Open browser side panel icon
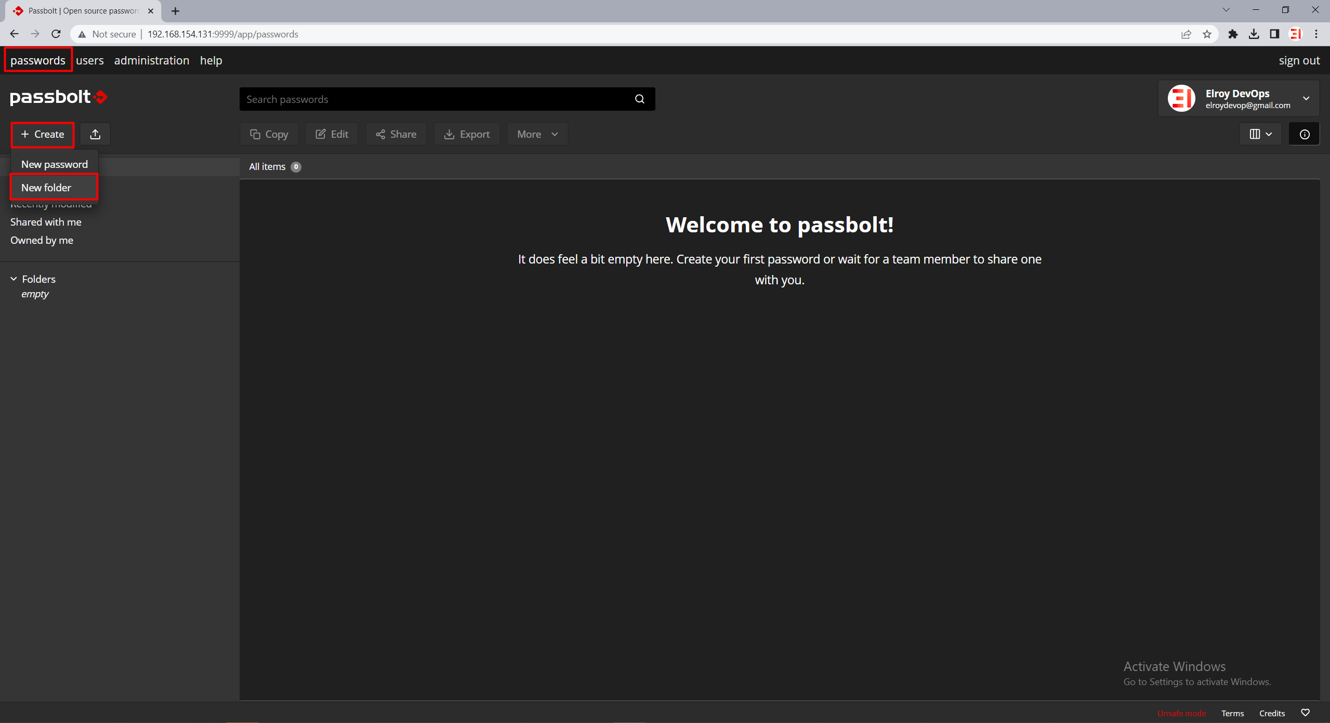Viewport: 1330px width, 723px height. pos(1274,34)
